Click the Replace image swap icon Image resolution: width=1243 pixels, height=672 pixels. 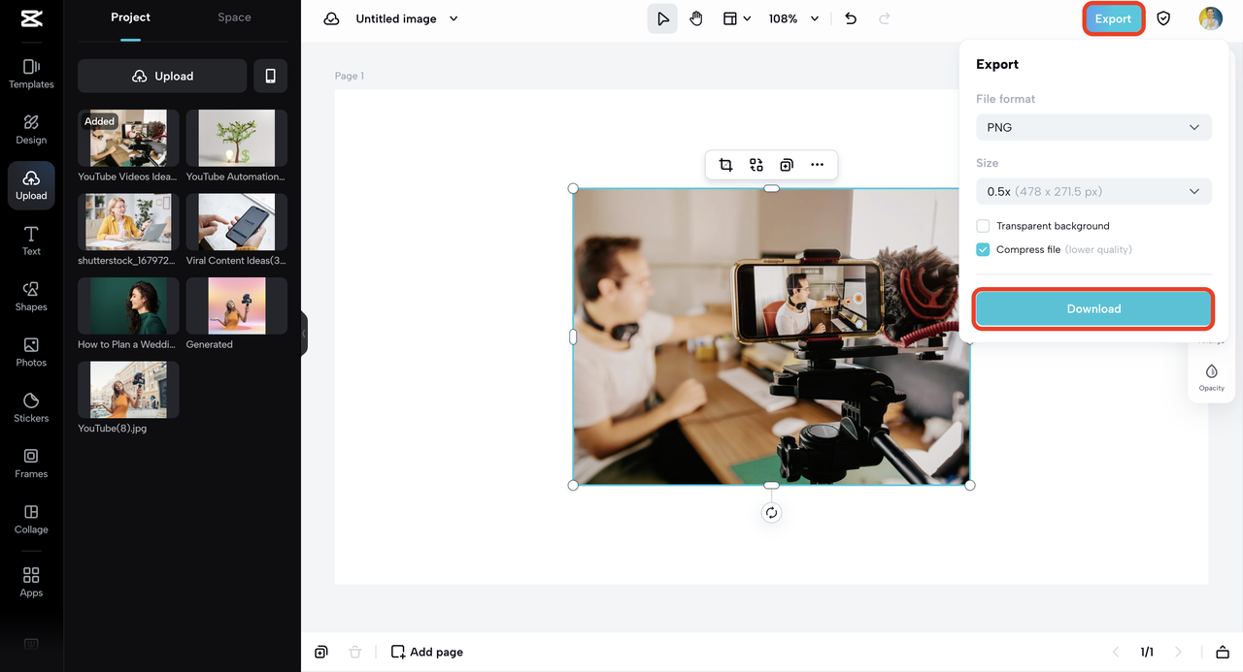tap(756, 165)
